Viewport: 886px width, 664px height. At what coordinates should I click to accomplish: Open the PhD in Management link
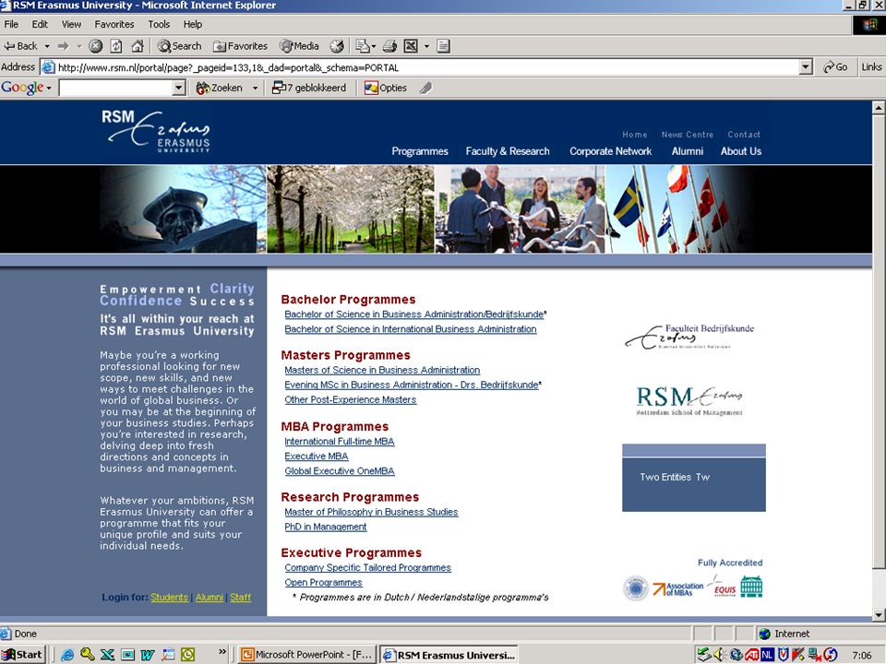(326, 527)
